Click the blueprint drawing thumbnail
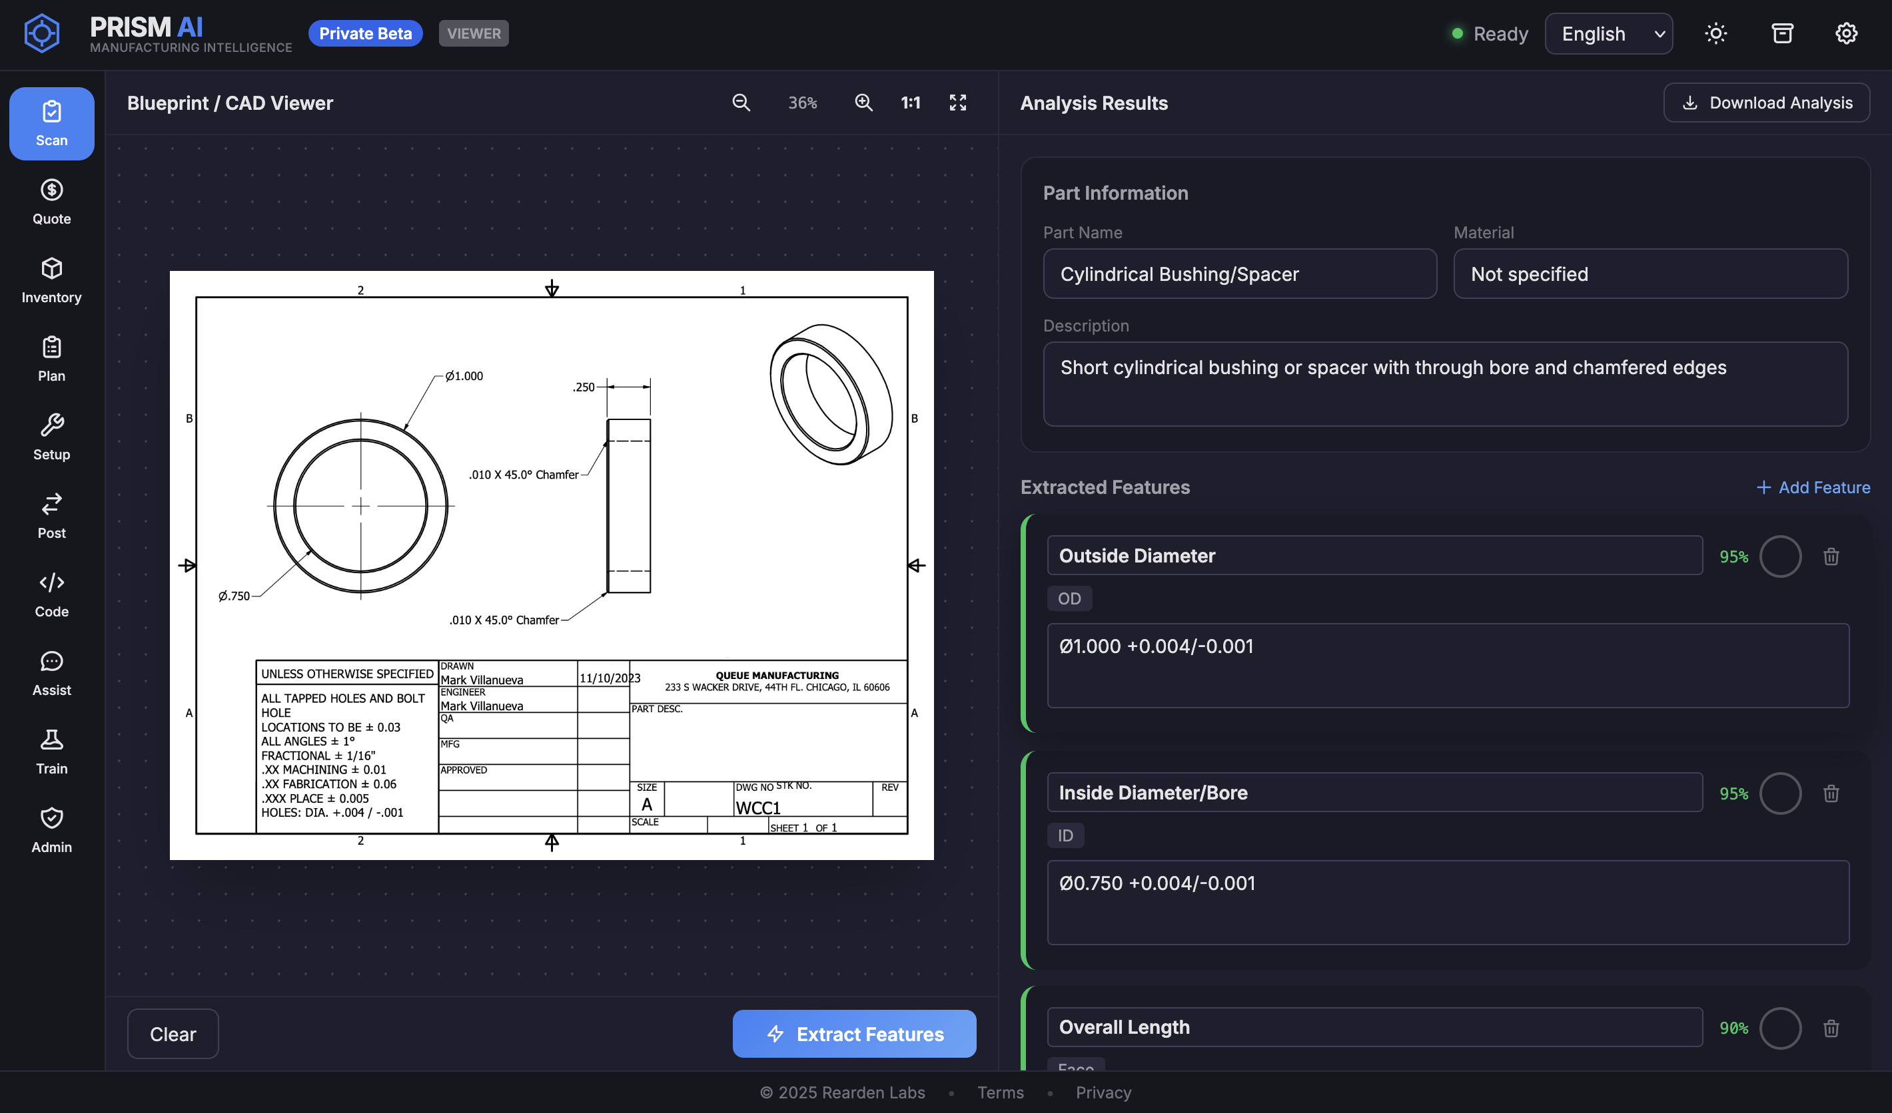Screen dimensions: 1892x1113 (x=551, y=564)
